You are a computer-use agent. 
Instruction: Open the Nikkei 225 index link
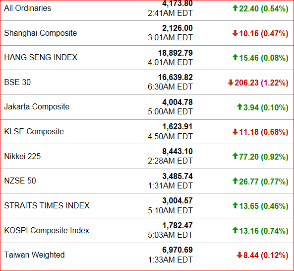point(22,156)
